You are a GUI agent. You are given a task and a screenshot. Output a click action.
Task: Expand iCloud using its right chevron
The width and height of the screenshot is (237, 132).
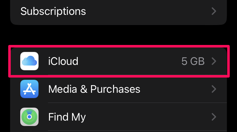(x=214, y=61)
